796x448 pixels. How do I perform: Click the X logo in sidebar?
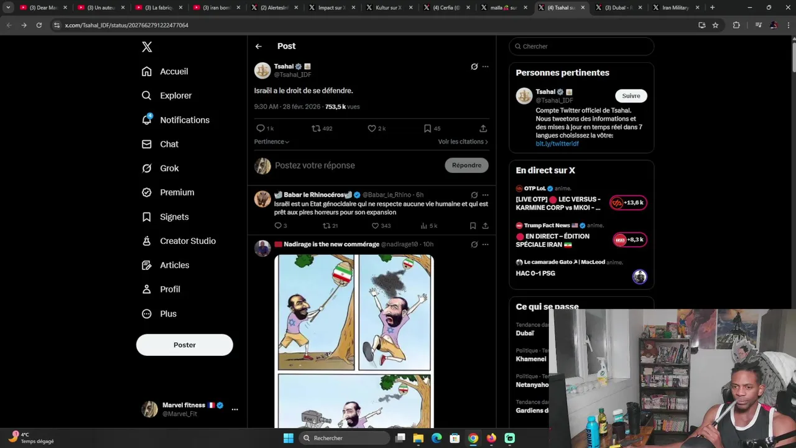click(x=147, y=47)
